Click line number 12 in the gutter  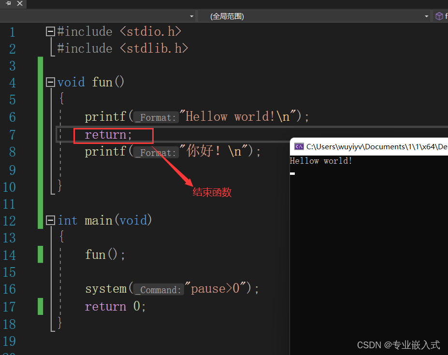pyautogui.click(x=10, y=221)
